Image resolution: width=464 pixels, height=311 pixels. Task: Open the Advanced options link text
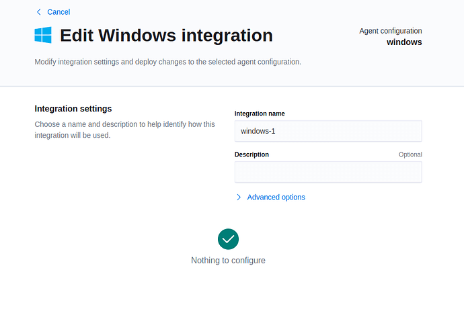[276, 197]
